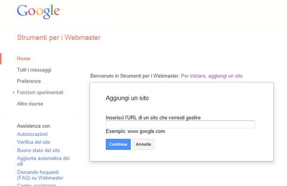Expand the Funzioni sperimentali arrow
This screenshot has height=186, width=287.
[x=14, y=92]
